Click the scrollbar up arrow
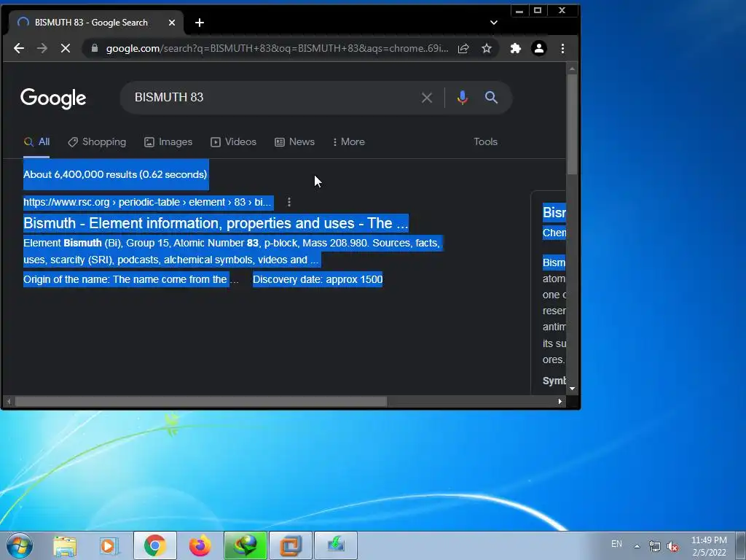Viewport: 746px width, 560px height. [573, 69]
